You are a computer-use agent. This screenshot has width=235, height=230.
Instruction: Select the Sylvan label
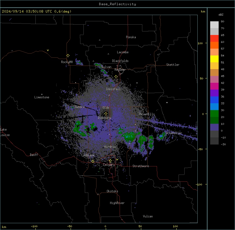(x=106, y=67)
